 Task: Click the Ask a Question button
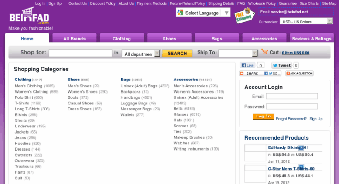pyautogui.click(x=299, y=74)
